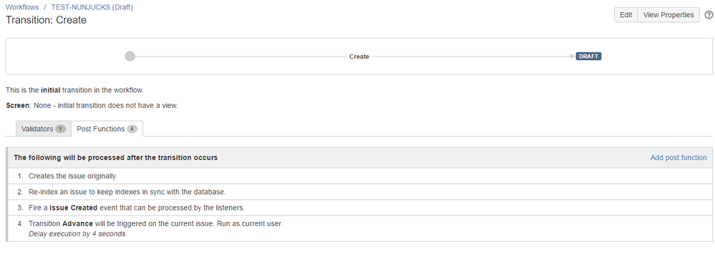Click the bold Advance transition name
Image resolution: width=715 pixels, height=272 pixels.
tap(77, 223)
